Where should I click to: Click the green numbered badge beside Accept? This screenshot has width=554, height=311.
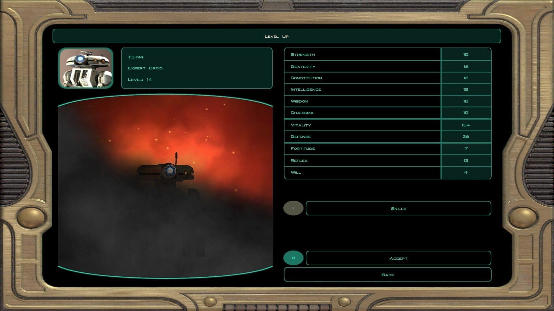pyautogui.click(x=294, y=258)
